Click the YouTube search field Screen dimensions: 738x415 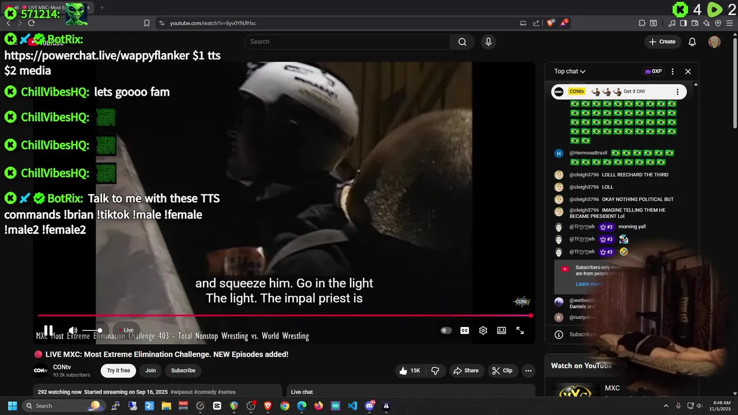click(x=347, y=41)
